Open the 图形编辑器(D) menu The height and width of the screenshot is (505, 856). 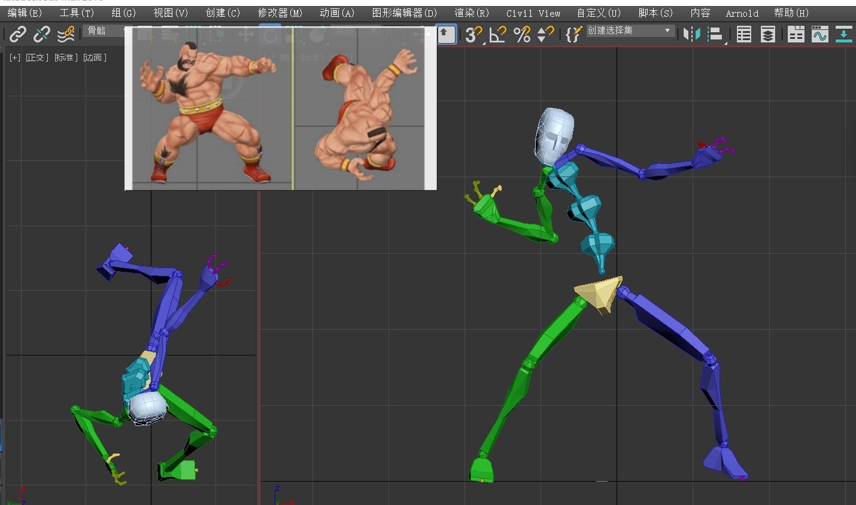coord(405,13)
